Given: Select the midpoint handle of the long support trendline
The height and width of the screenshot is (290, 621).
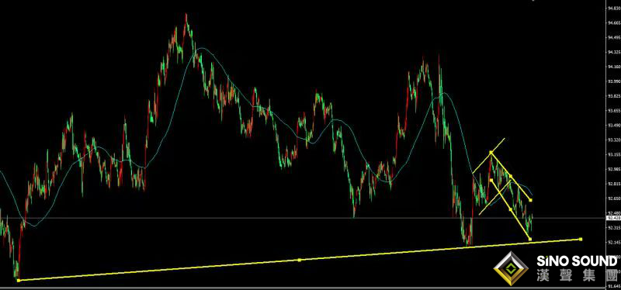Looking at the screenshot, I should pos(300,260).
